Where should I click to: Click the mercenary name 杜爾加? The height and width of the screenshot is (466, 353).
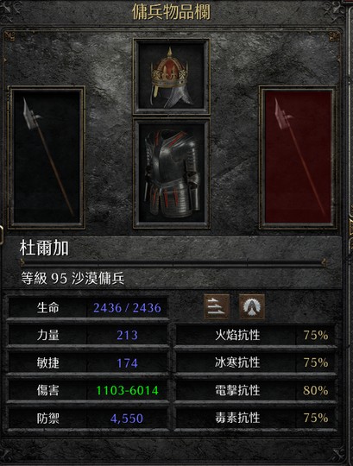pyautogui.click(x=44, y=249)
